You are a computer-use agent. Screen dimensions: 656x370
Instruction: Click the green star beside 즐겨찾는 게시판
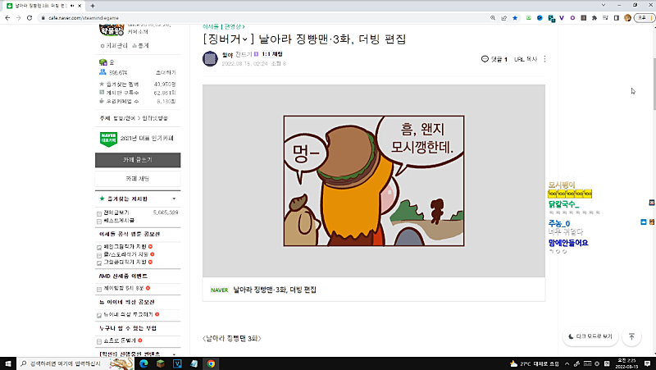click(102, 199)
